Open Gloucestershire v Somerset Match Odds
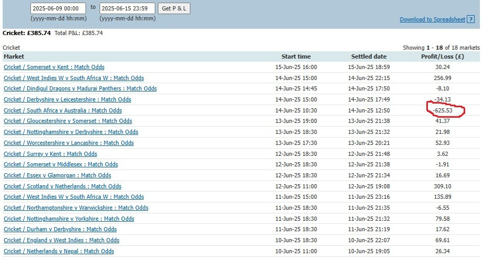 coord(68,121)
